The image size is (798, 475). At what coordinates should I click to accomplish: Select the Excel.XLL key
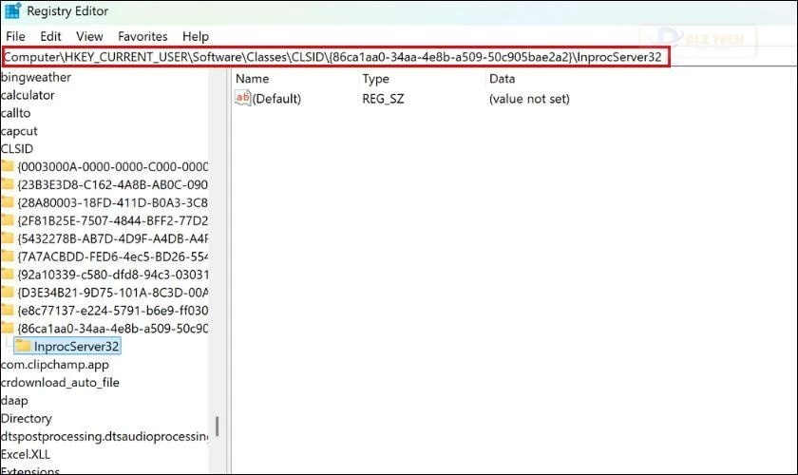point(26,455)
